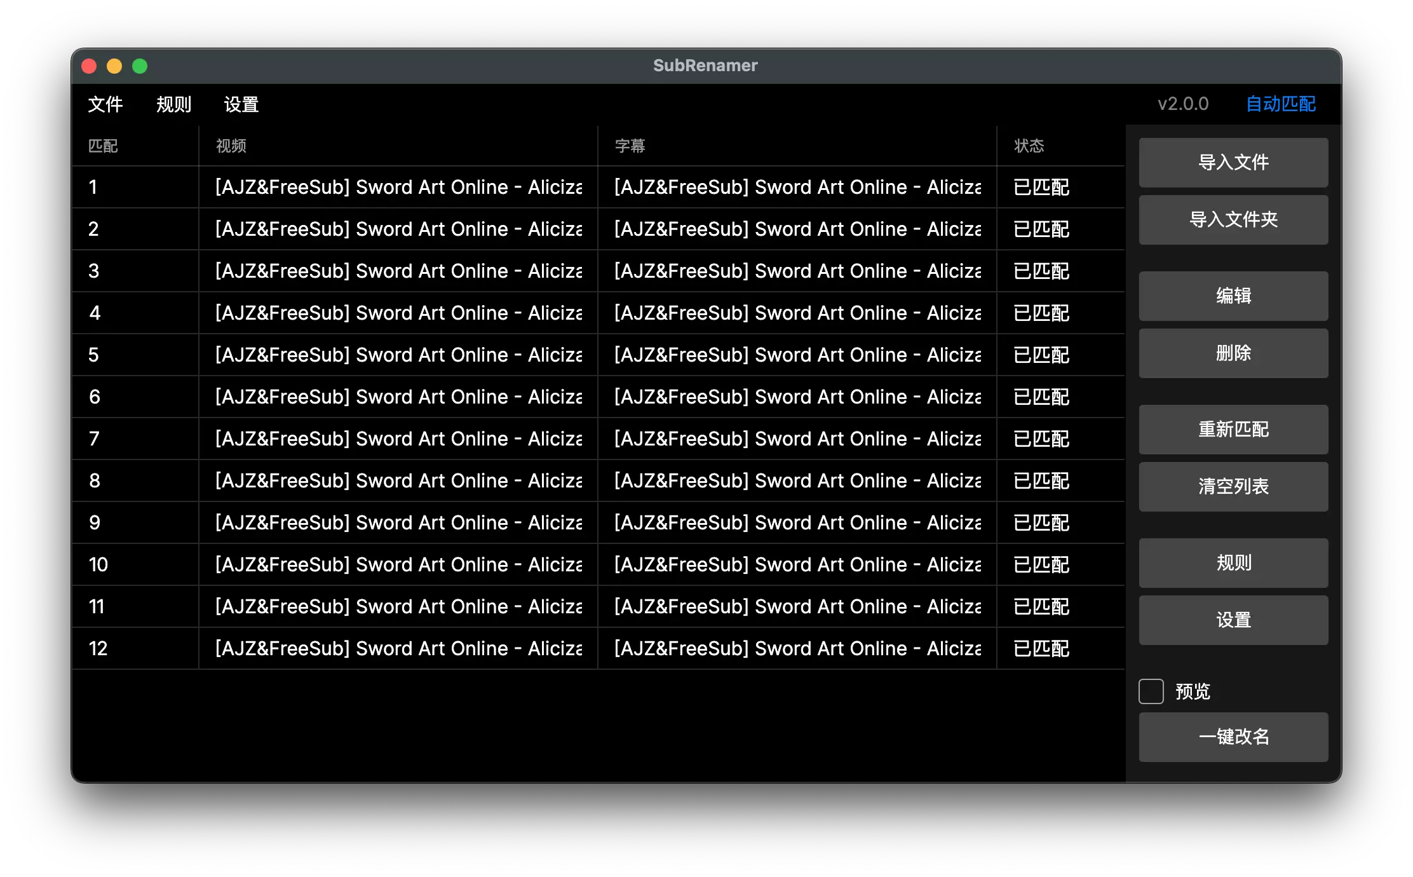
Task: Select the subtitle cell of row 12
Action: coord(797,648)
